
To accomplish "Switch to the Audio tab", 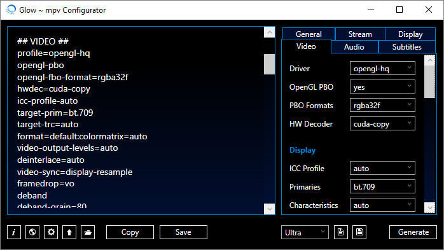I will [x=354, y=46].
